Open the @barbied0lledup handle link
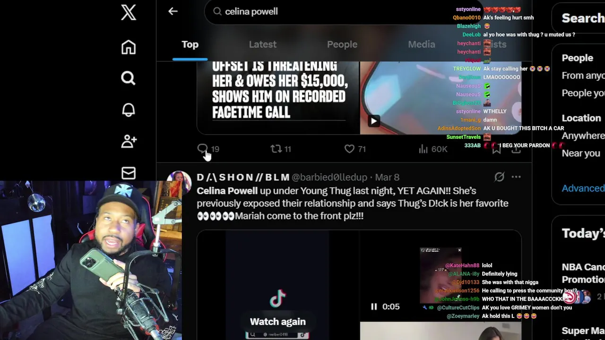The image size is (605, 340). (x=329, y=177)
